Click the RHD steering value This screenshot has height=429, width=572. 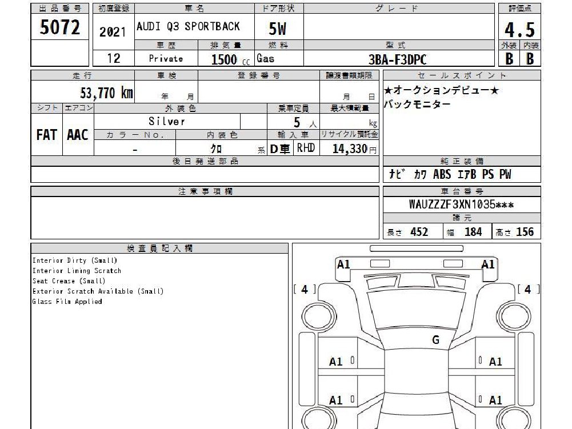pyautogui.click(x=306, y=148)
